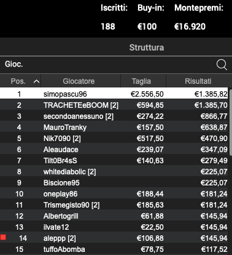Sort by the Risultati column header

[x=198, y=81]
